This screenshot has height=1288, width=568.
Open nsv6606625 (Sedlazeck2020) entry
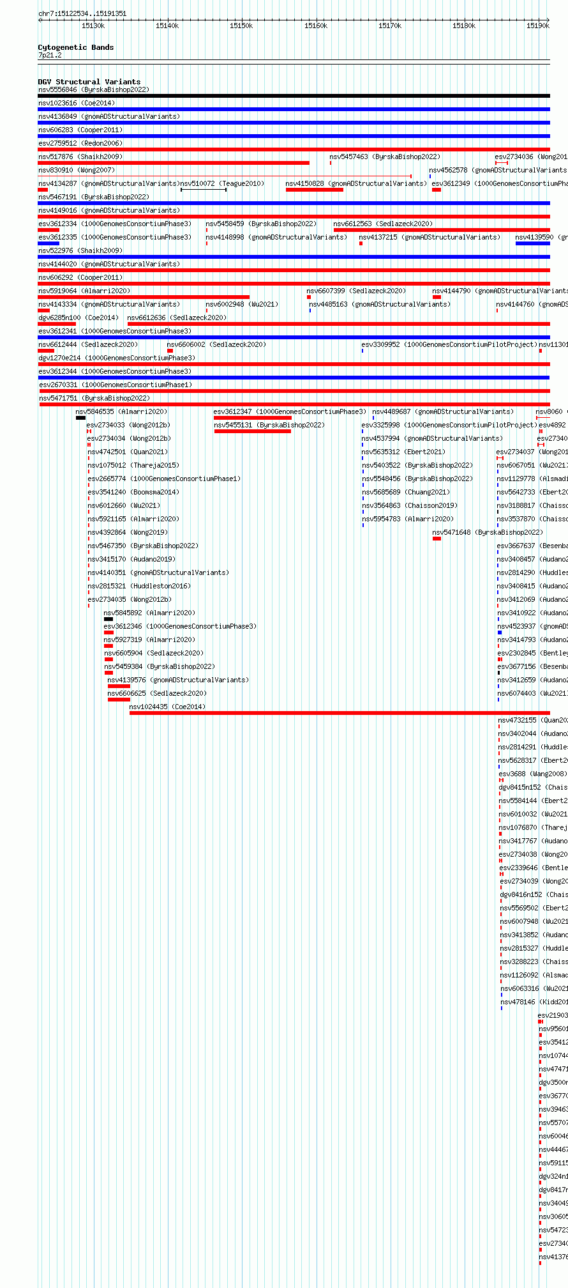[157, 693]
